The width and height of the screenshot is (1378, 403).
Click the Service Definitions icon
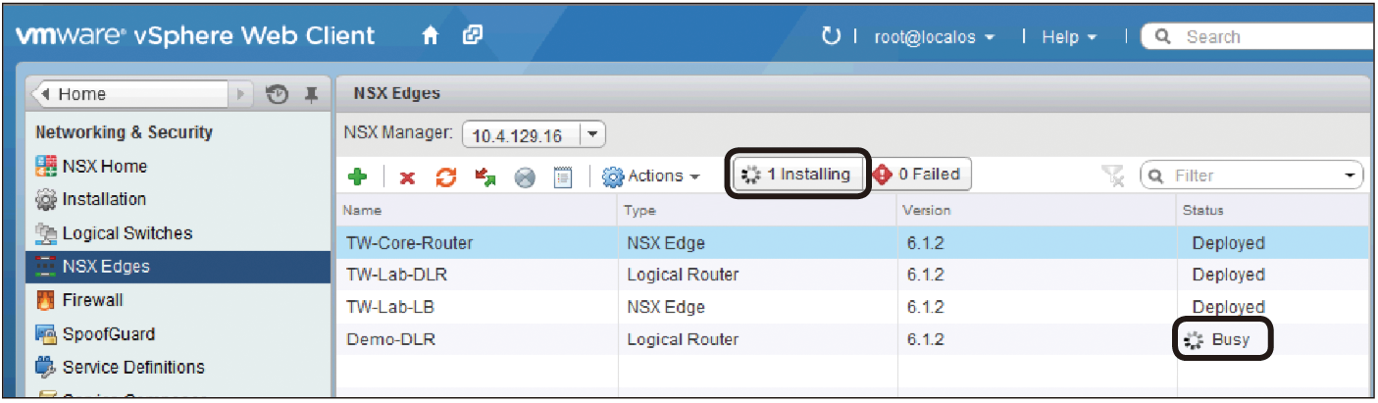pyautogui.click(x=46, y=368)
